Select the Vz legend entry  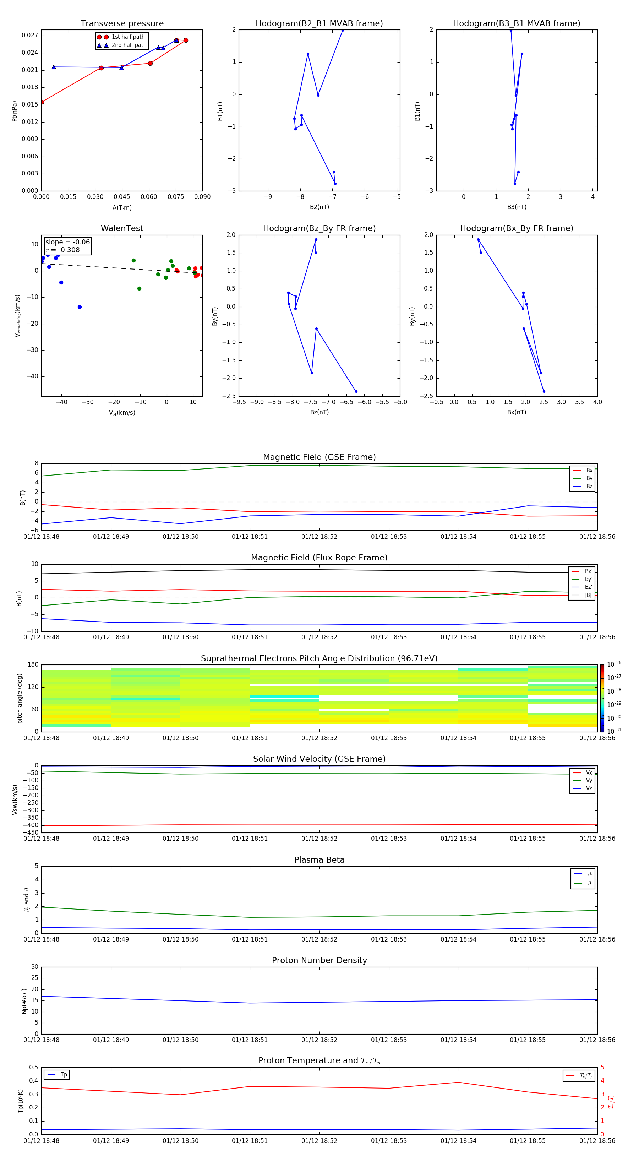[583, 788]
